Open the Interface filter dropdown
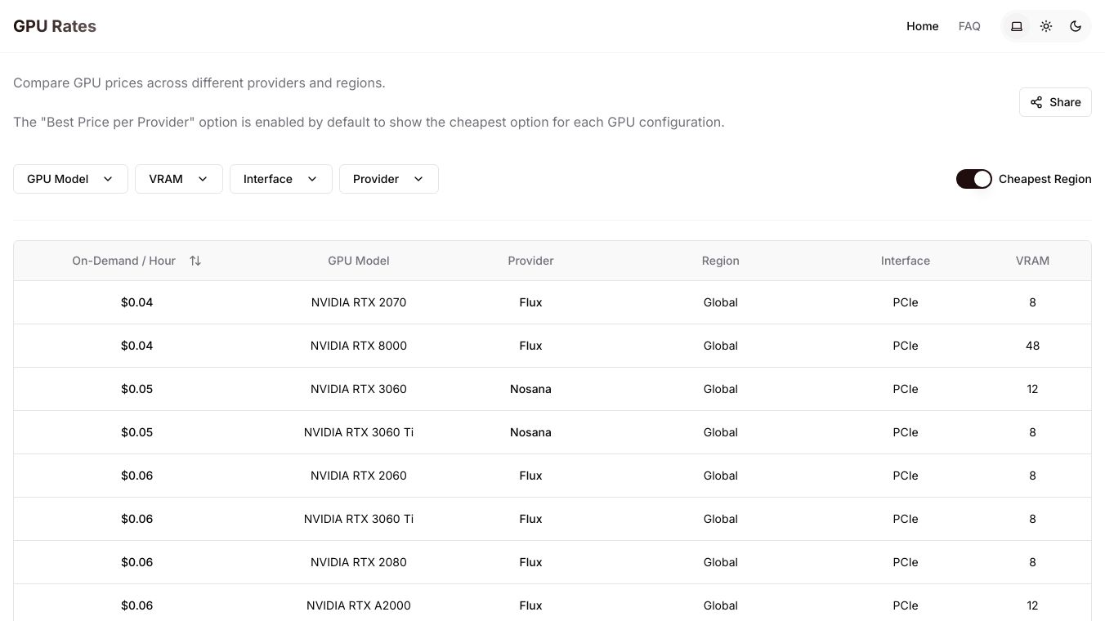 tap(280, 179)
